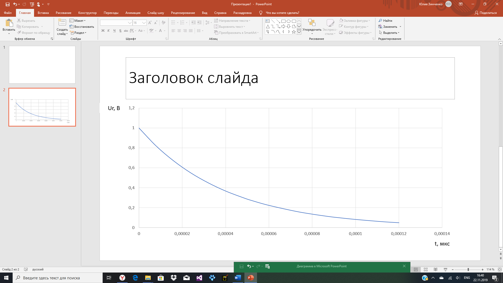503x283 pixels.
Task: Click Найти find button
Action: click(385, 20)
